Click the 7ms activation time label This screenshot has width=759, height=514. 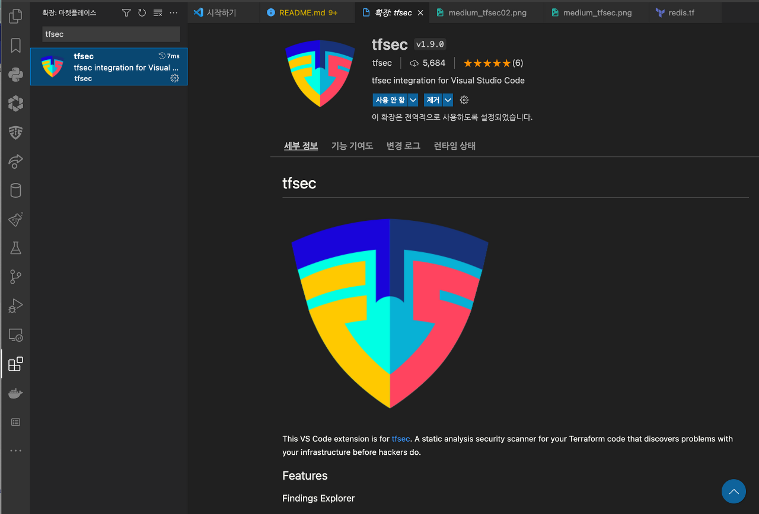click(x=169, y=56)
